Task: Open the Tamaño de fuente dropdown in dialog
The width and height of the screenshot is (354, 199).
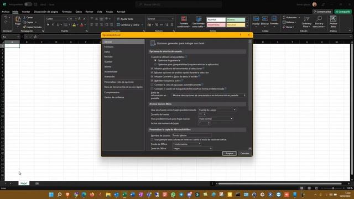Action: (x=202, y=114)
